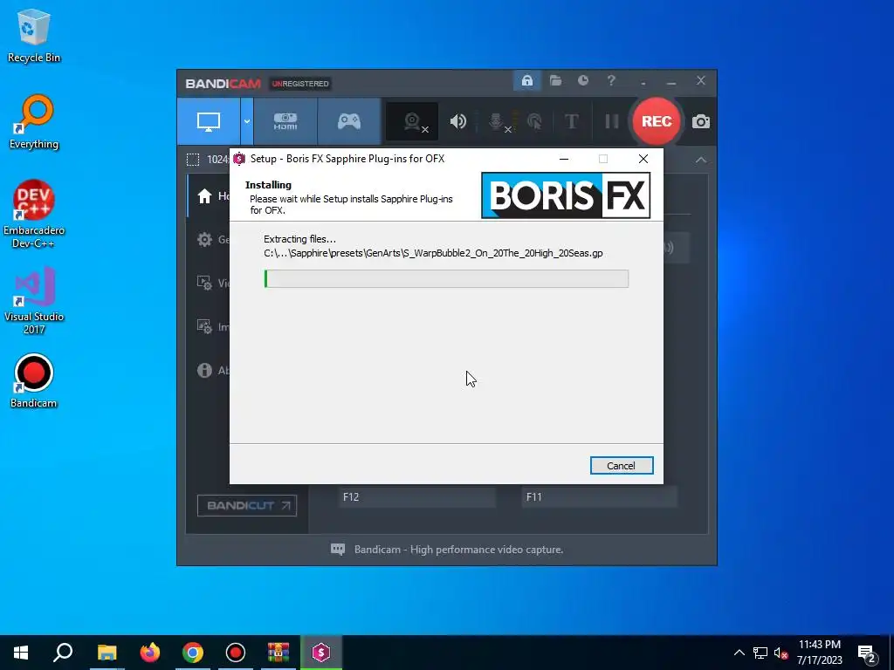
Task: Open Chrome from the taskbar
Action: coord(193,653)
